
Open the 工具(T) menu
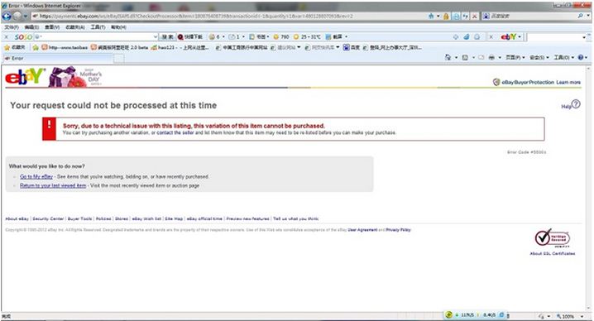tap(98, 27)
